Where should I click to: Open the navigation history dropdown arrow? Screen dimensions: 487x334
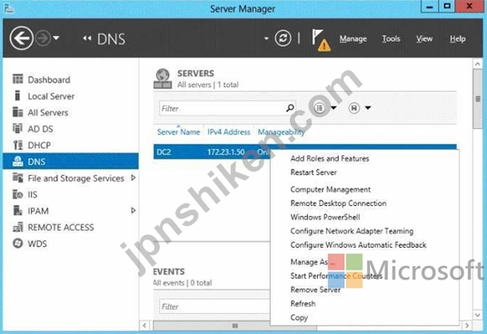56,38
